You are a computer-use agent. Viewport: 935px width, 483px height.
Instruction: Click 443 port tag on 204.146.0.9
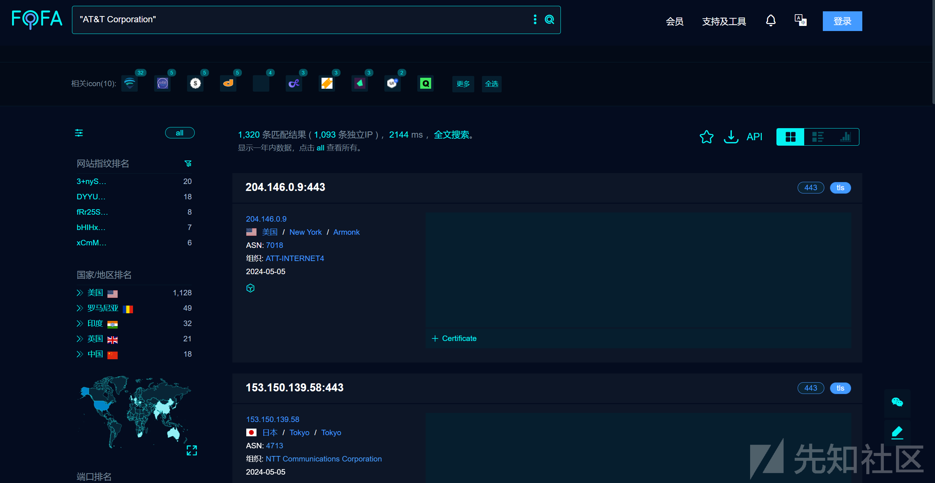[810, 188]
